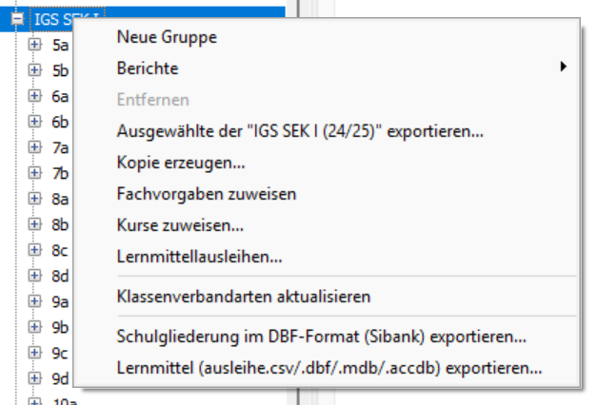The width and height of the screenshot is (597, 405).
Task: Export Schulgliederung im DBF-Format (Sibank)
Action: 321,337
